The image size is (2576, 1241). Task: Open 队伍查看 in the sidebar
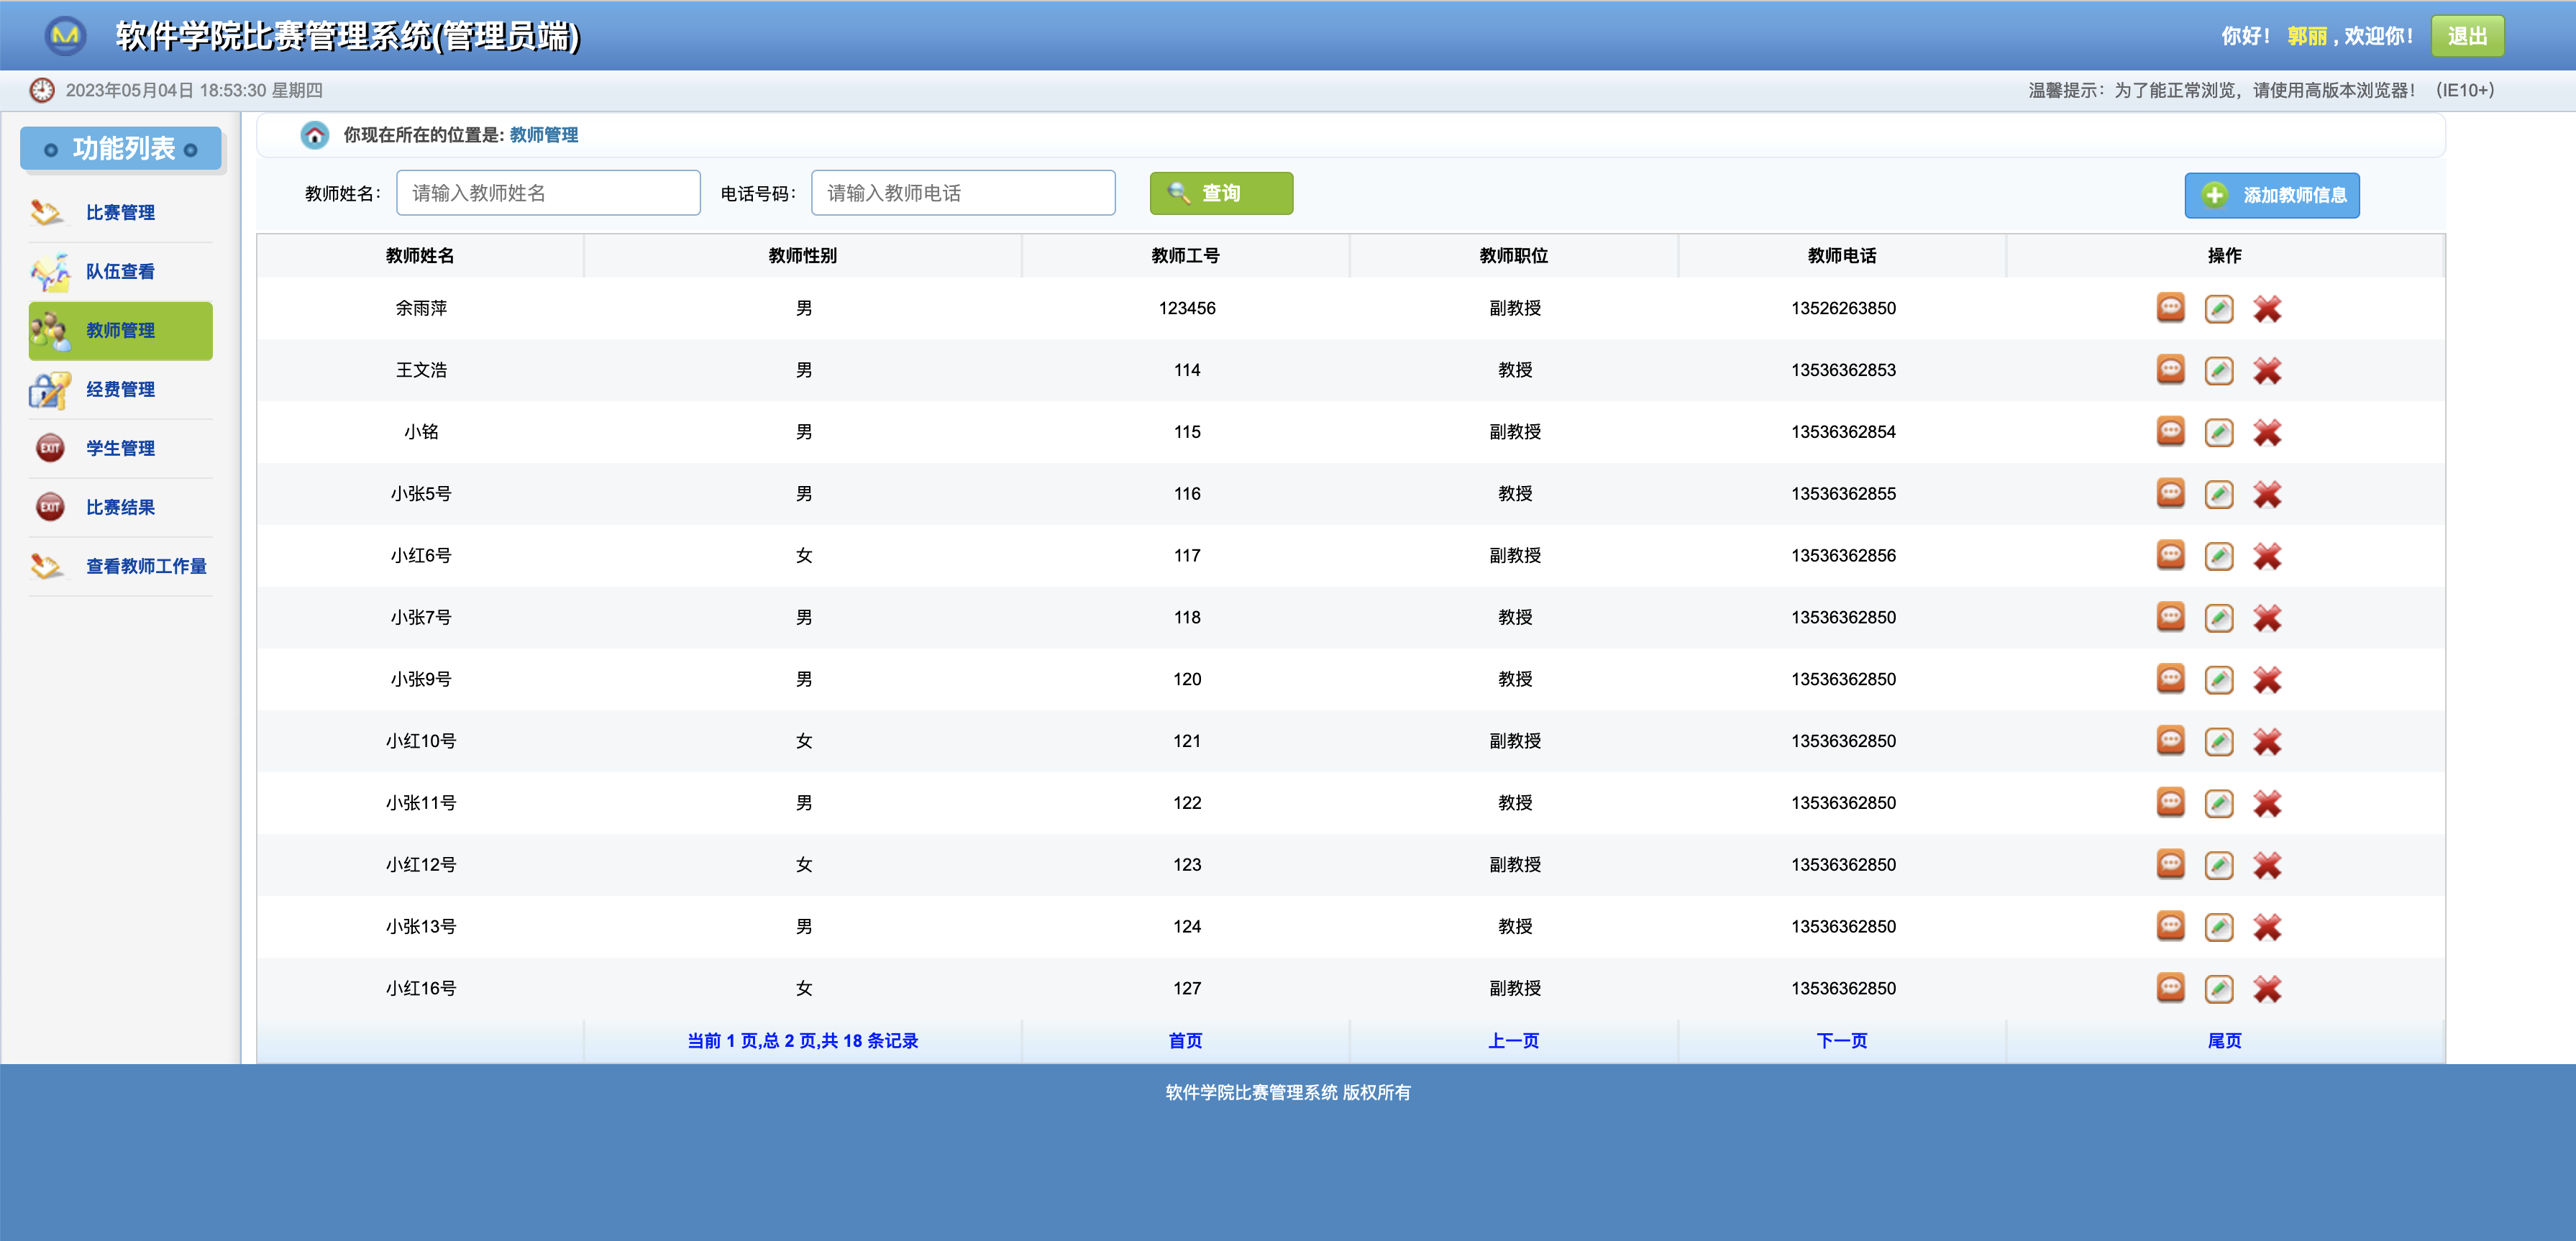point(120,272)
